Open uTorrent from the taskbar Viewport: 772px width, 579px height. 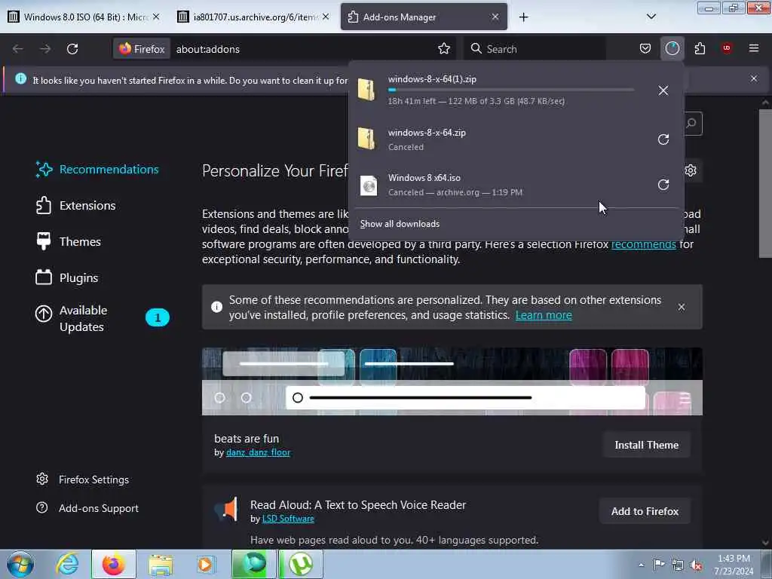pos(301,564)
